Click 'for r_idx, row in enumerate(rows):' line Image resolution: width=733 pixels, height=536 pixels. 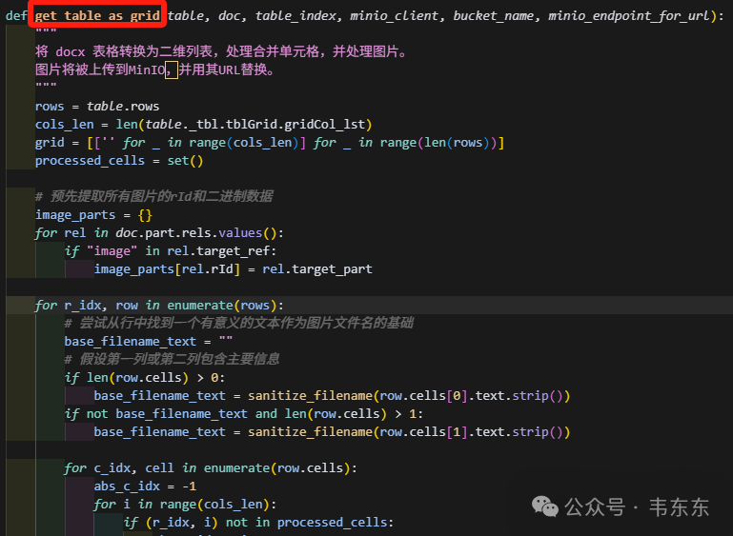pyautogui.click(x=159, y=306)
